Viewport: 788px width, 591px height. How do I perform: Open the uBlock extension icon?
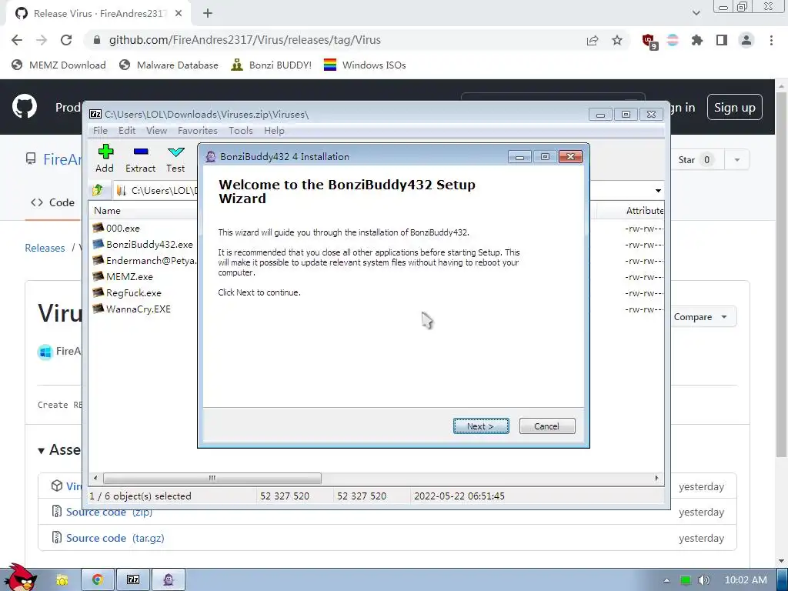coord(649,41)
